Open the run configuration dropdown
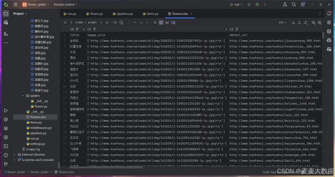335x177 pixels. pos(236,5)
